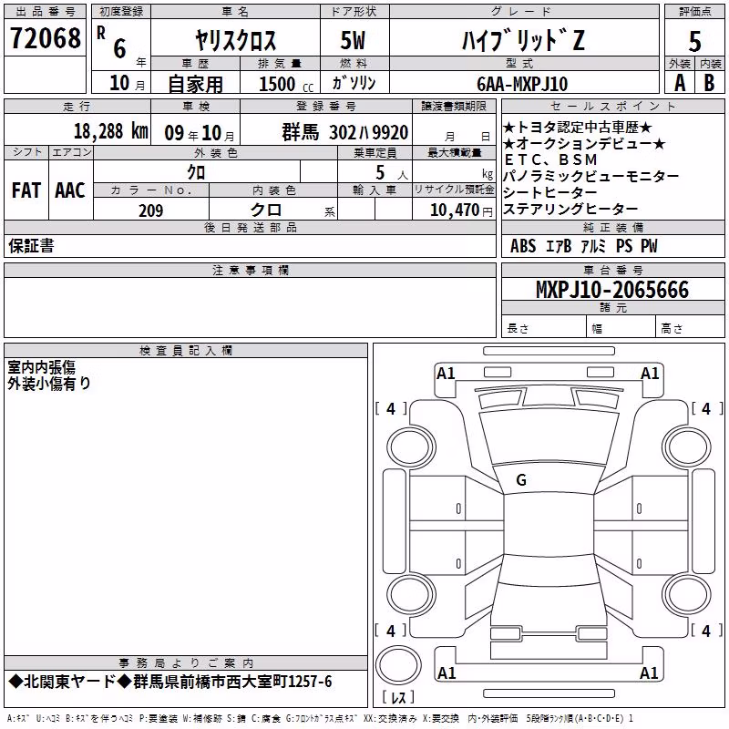This screenshot has width=729, height=729.
Task: Select overall score 5
Action: pos(694,42)
